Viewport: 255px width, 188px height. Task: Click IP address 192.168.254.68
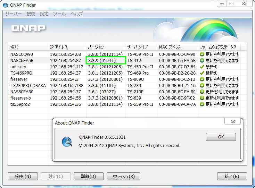[66, 54]
